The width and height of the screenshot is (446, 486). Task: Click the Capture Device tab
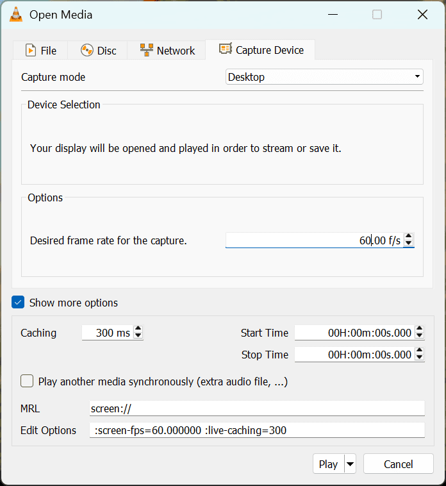261,49
